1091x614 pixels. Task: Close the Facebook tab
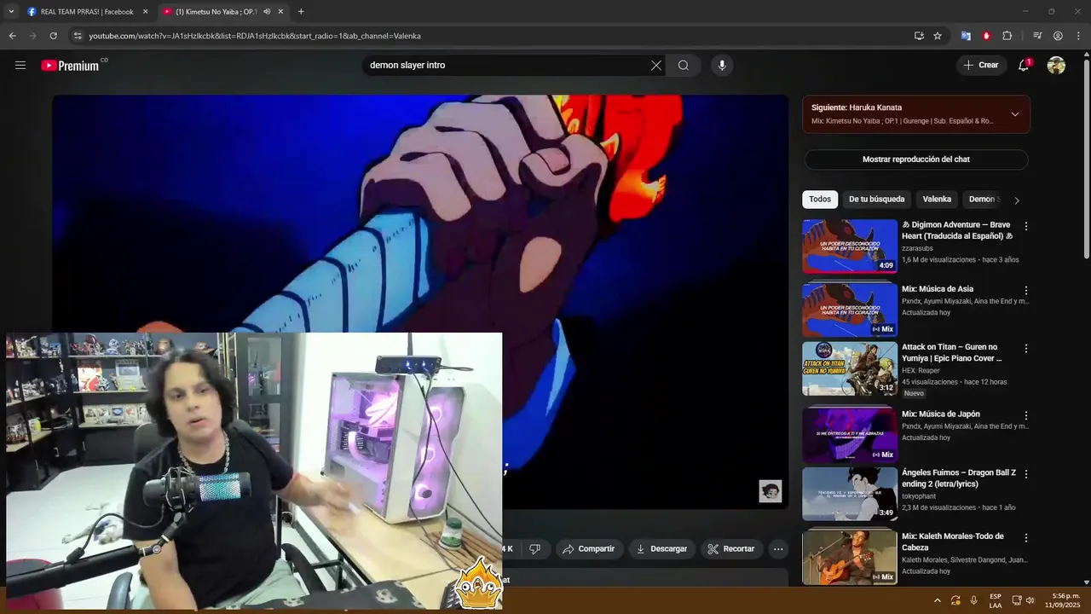[145, 12]
